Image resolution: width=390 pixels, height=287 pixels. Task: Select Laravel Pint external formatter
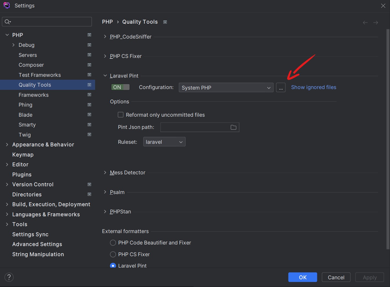pos(113,265)
